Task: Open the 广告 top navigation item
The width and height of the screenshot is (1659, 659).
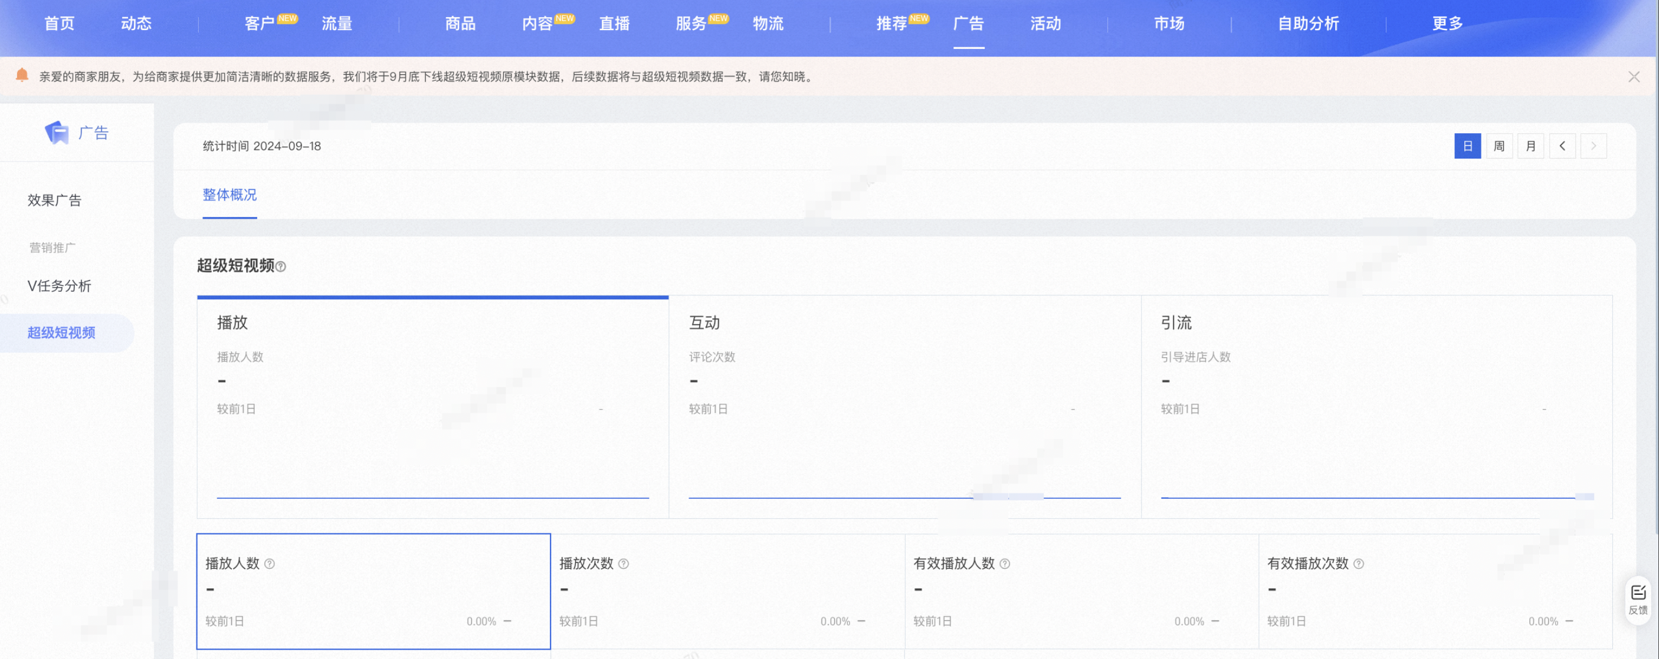Action: [969, 24]
